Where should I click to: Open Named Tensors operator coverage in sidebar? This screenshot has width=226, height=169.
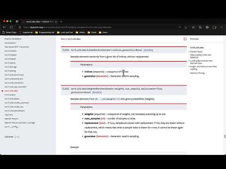(x=20, y=123)
